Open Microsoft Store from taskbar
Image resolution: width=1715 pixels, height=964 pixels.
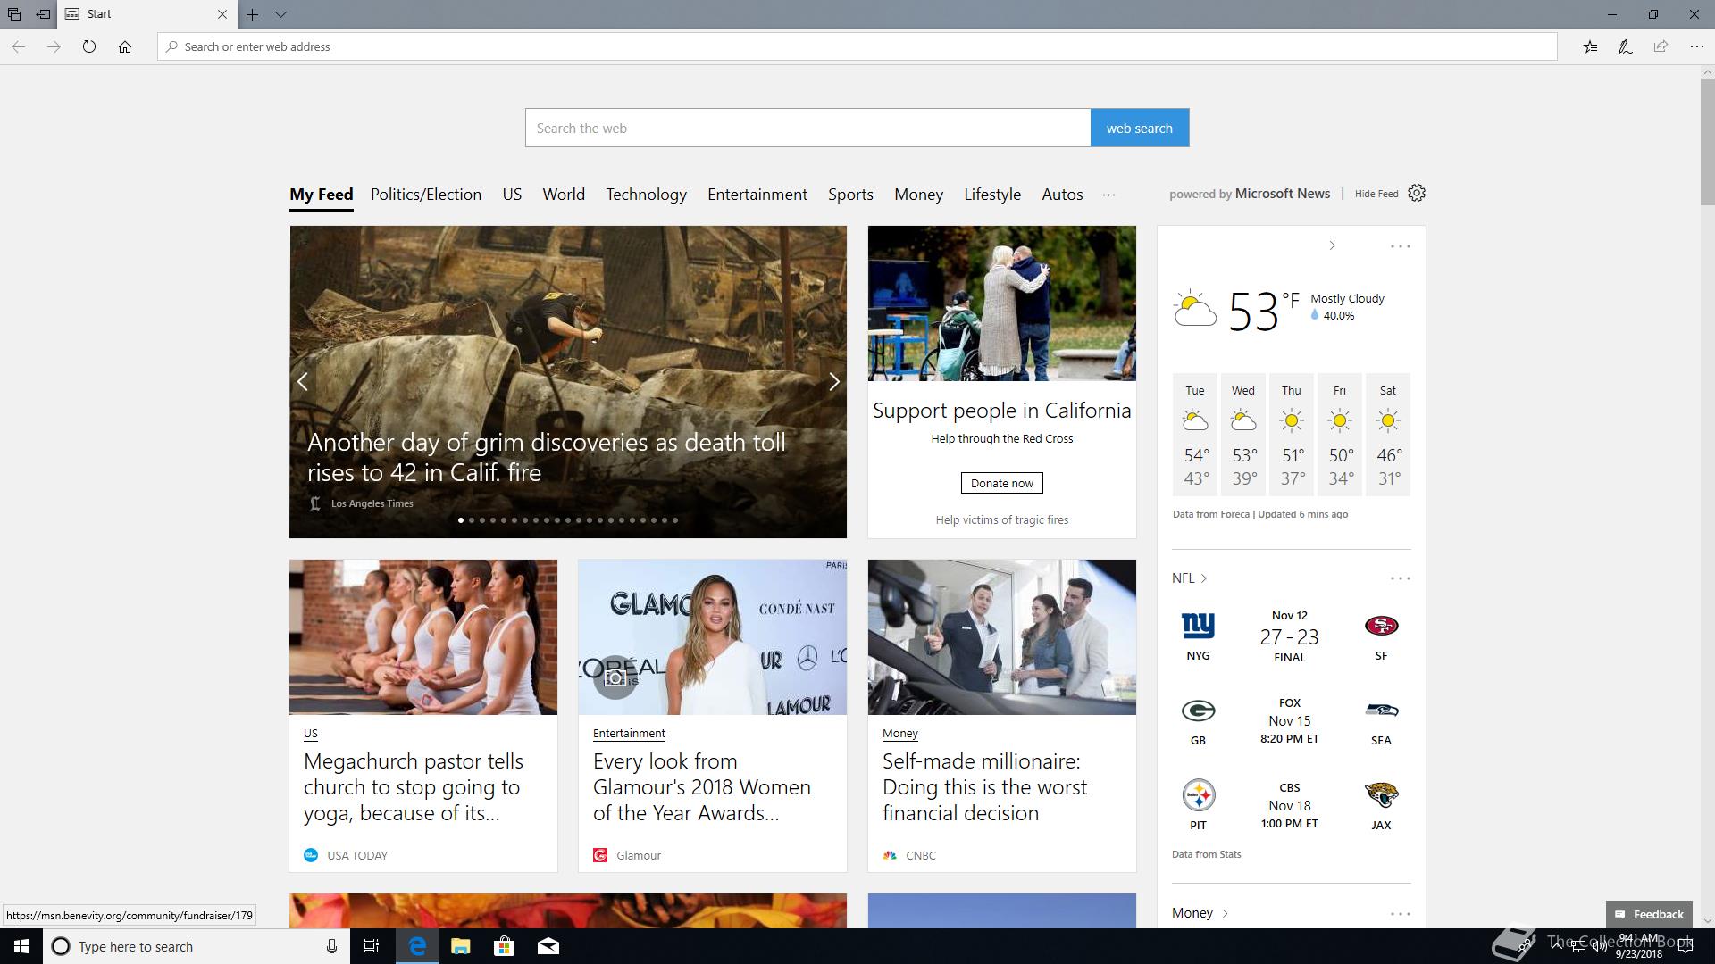pos(504,946)
